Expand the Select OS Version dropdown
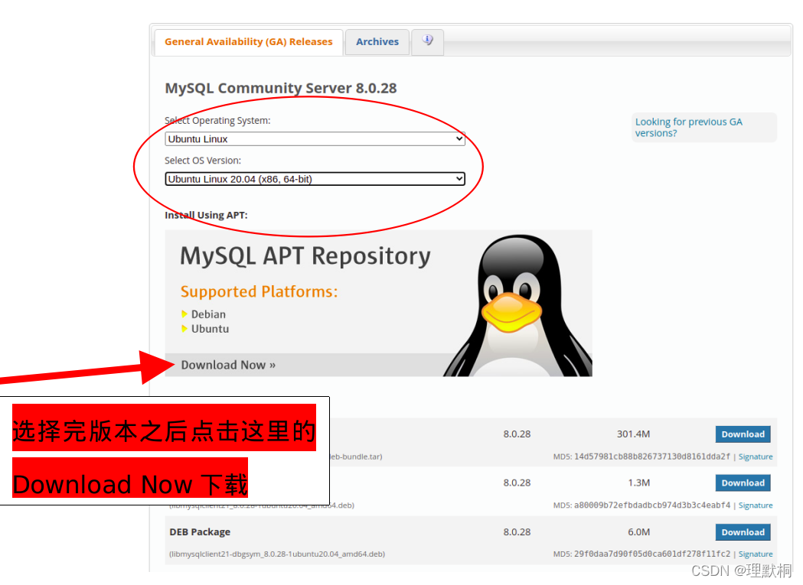This screenshot has height=585, width=803. coord(315,179)
